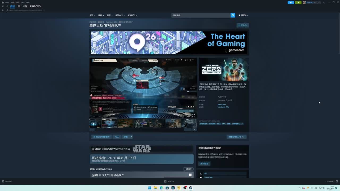340x191 pixels.
Task: Click the 添加游戏 plus icon
Action: click(3, 181)
